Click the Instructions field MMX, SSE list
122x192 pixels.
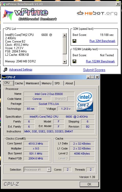point(59,131)
